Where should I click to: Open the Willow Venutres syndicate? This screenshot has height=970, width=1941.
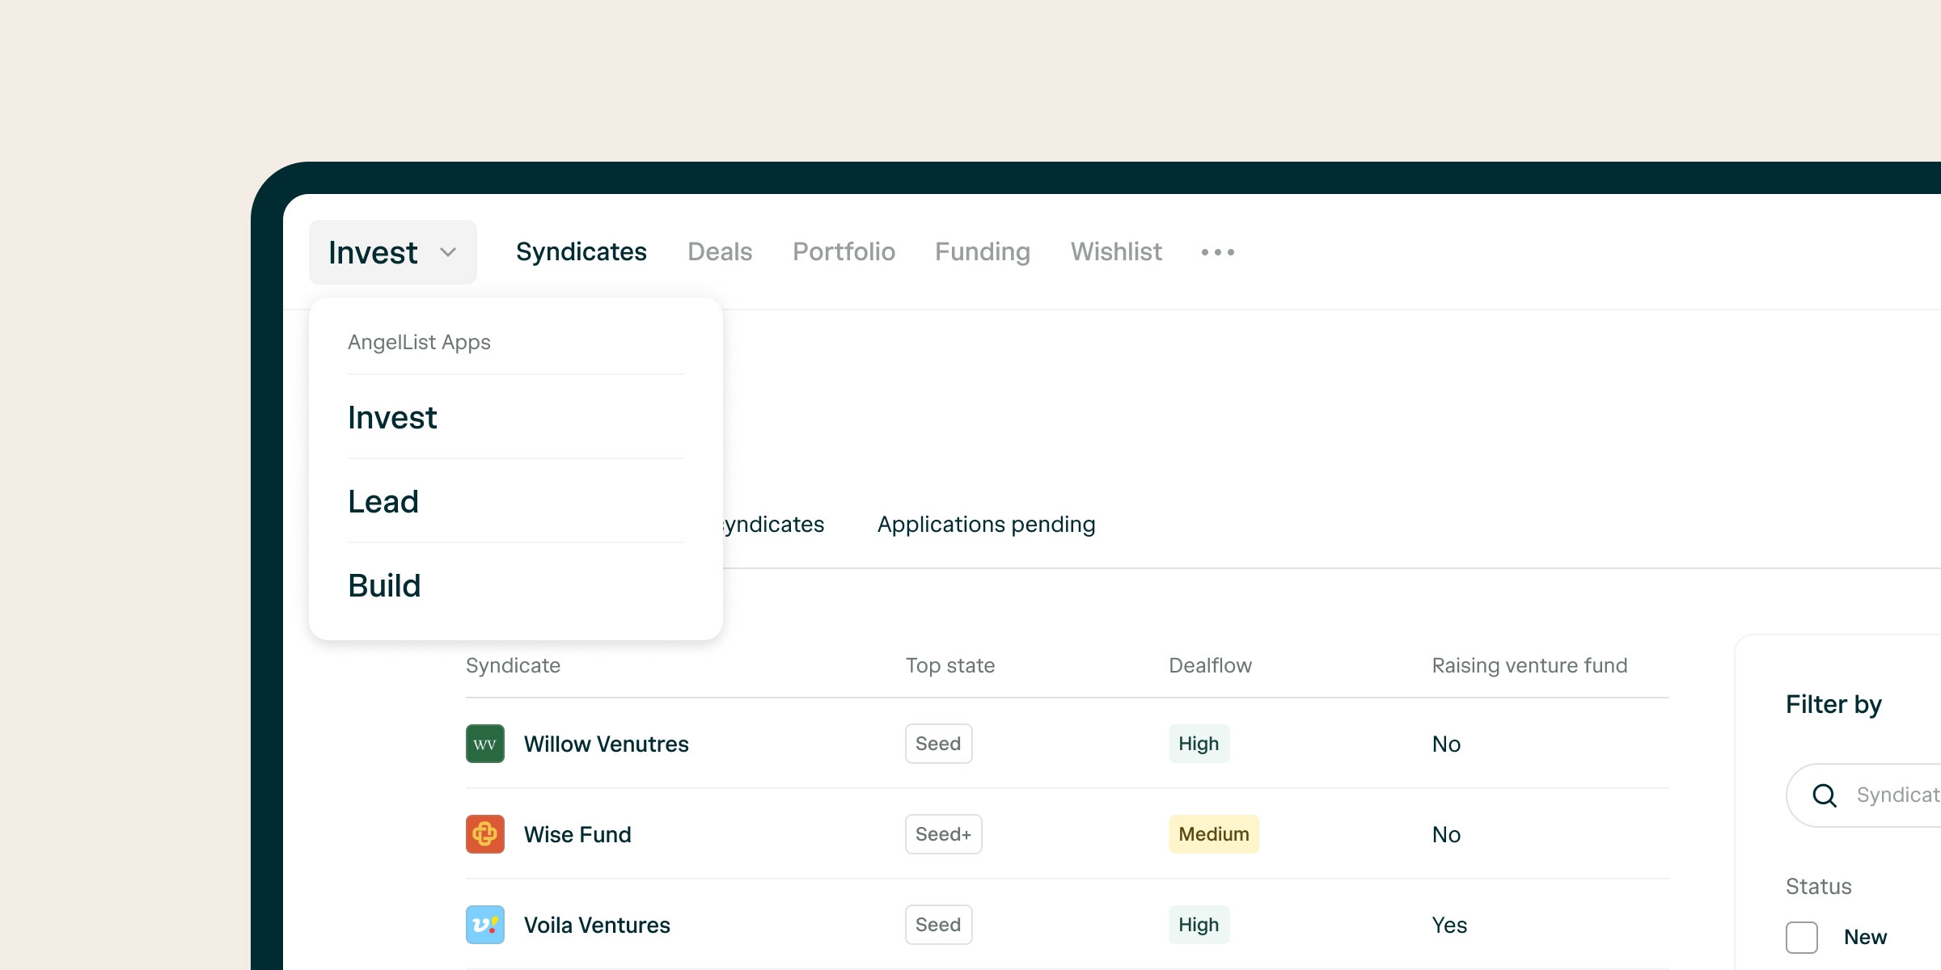(x=607, y=744)
